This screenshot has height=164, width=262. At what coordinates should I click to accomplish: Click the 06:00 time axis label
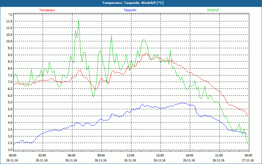tap(71, 155)
